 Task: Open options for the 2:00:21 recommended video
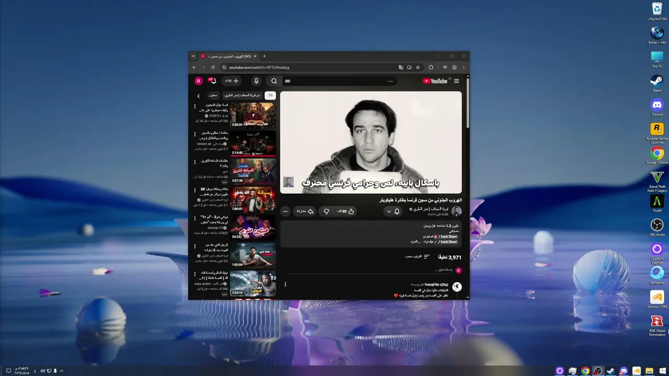pos(194,107)
